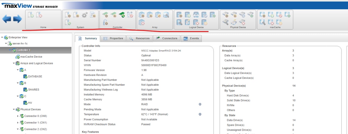This screenshot has width=348, height=134.
Task: Collapse the server-hv-1c tree node
Action: tap(6, 43)
